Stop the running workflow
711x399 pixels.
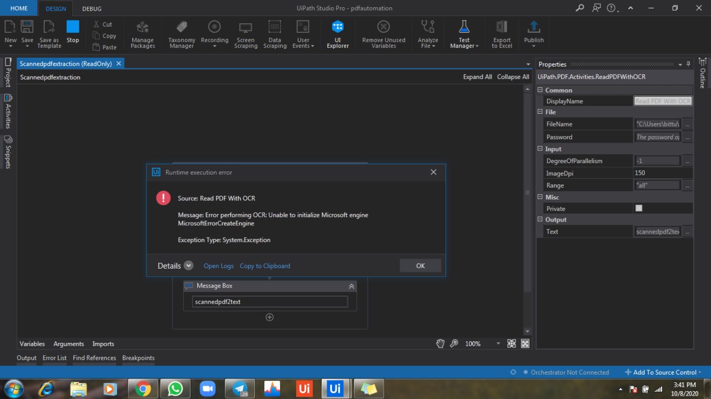click(x=73, y=32)
